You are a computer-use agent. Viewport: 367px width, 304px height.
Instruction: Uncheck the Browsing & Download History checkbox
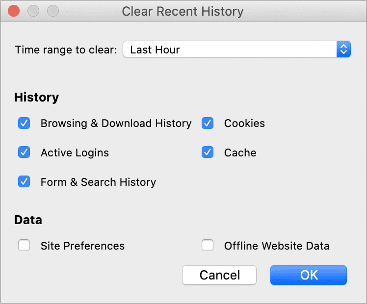click(x=24, y=123)
